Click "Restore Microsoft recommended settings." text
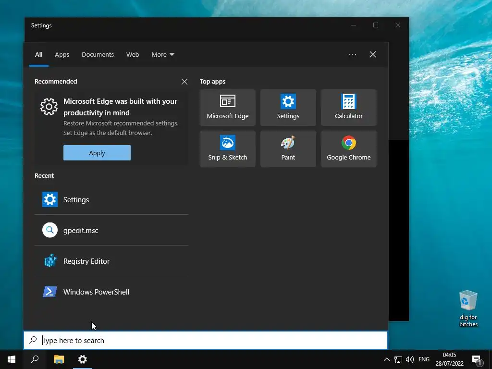492x369 pixels. tap(121, 123)
